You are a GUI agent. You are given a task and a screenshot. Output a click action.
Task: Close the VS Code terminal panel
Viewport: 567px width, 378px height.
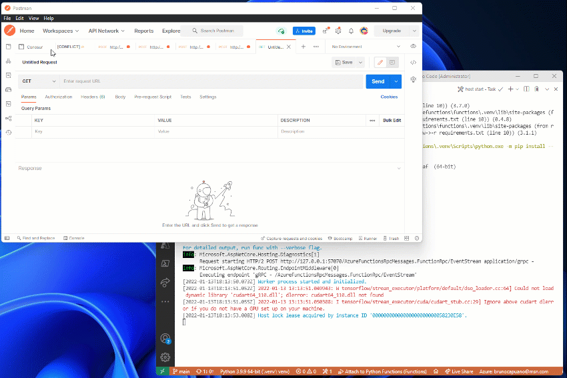[x=556, y=89]
